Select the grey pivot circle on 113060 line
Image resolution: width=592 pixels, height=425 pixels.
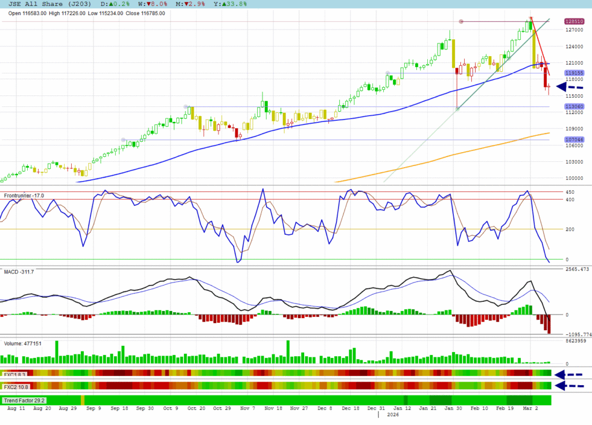point(186,107)
